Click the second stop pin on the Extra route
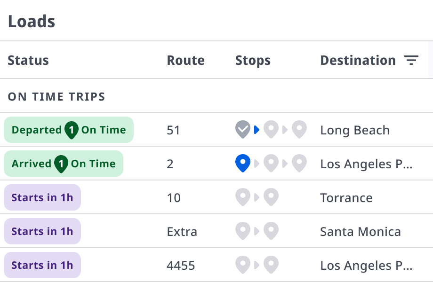 click(x=271, y=231)
